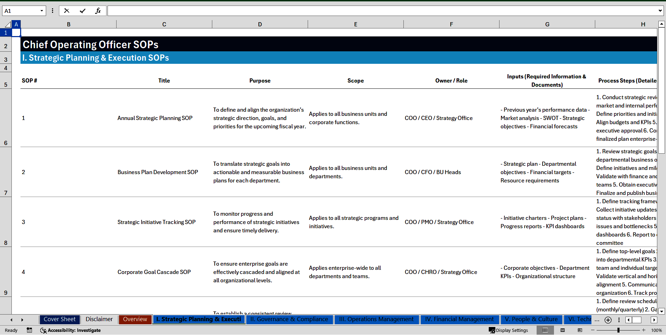Click the Enter checkmark icon in formula bar

tap(82, 11)
